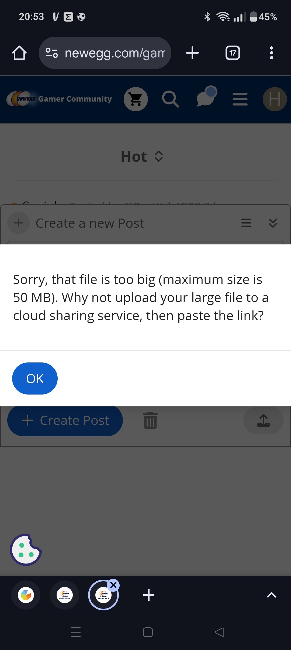291x650 pixels.
Task: Open the hamburger site menu
Action: 240,99
